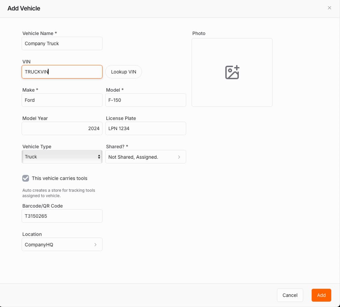The width and height of the screenshot is (340, 307).
Task: Close the Add Vehicle dialog
Action: [x=330, y=8]
